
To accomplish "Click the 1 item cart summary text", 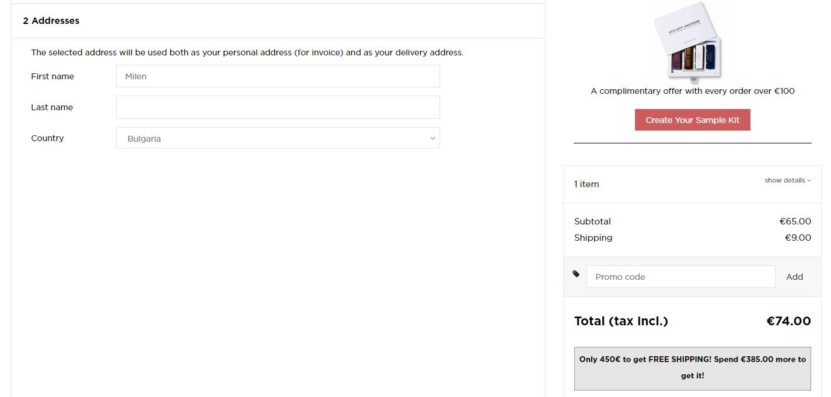I will click(586, 184).
